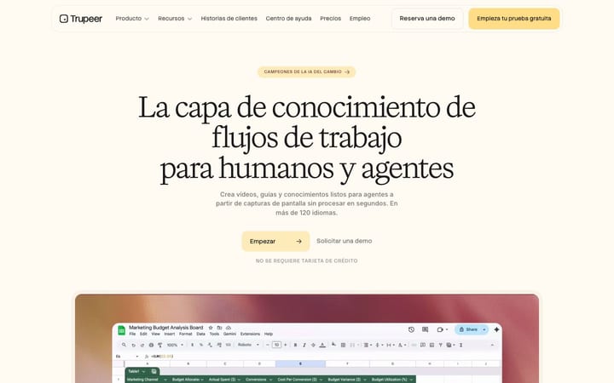Viewport: 614px width, 383px height.
Task: Open Historias de clientes page
Action: (x=229, y=19)
